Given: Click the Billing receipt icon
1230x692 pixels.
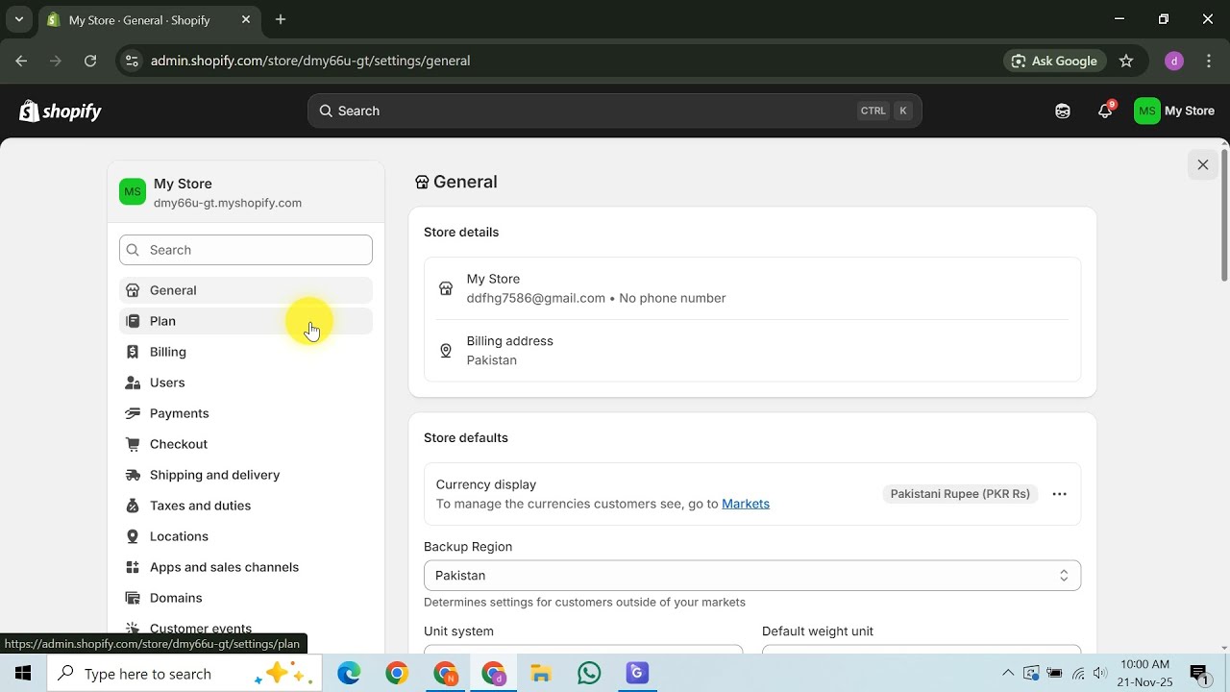Looking at the screenshot, I should (133, 352).
